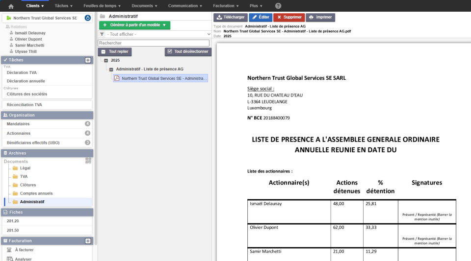This screenshot has height=261, width=471.
Task: Open the Tout afficher filter dropdown
Action: 155,34
